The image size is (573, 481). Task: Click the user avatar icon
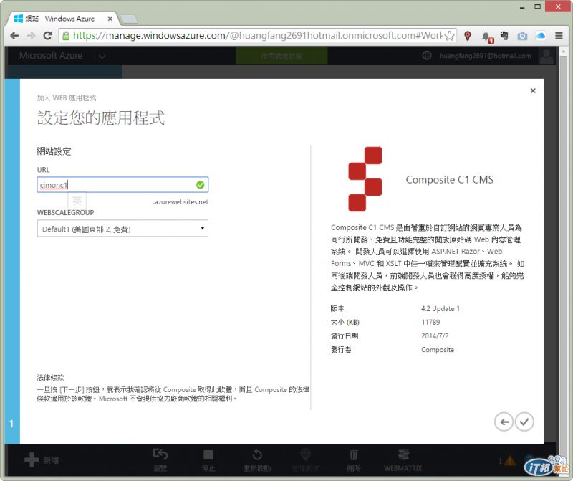coord(546,56)
